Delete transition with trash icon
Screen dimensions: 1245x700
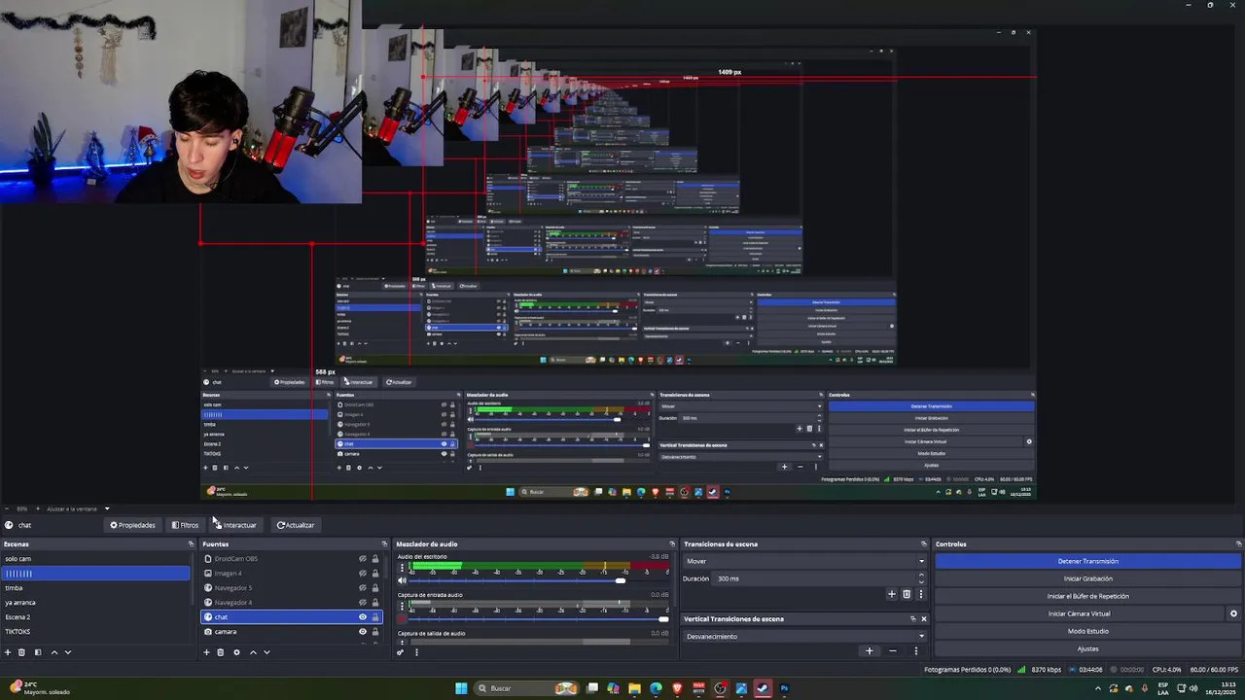tap(907, 594)
